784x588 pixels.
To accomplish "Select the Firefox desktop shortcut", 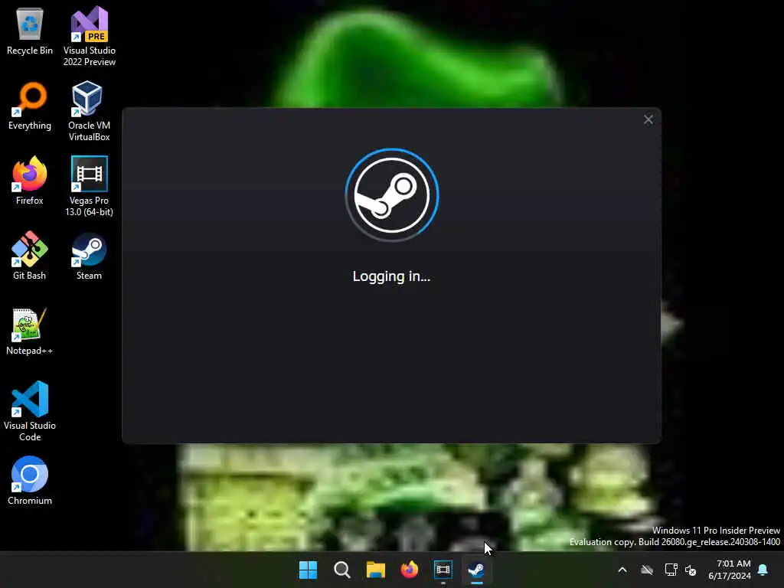I will tap(30, 181).
